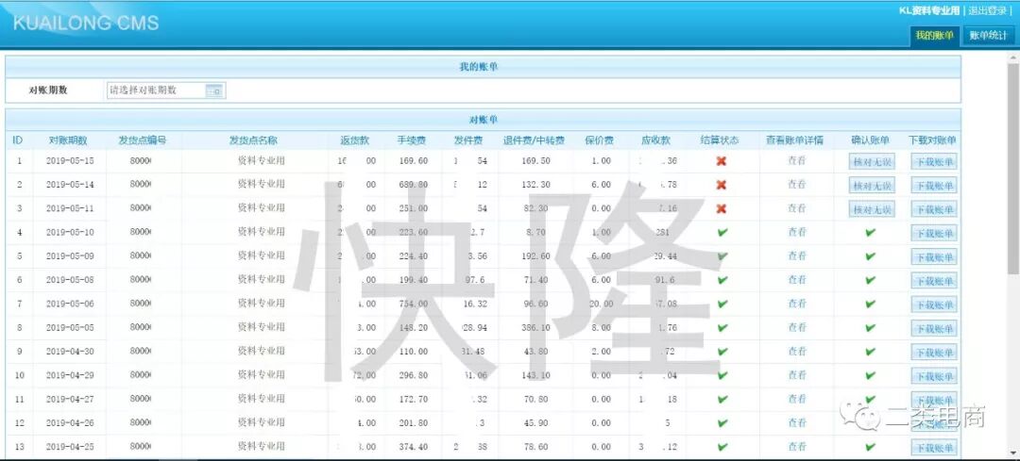
Task: Open 查看 details for the 2019-05-06 bill
Action: (x=797, y=304)
